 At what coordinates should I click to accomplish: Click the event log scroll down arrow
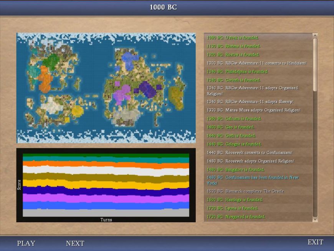click(x=315, y=219)
